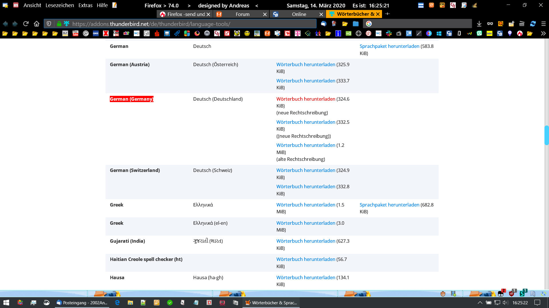Download Greek Sprachpaket

click(x=389, y=205)
